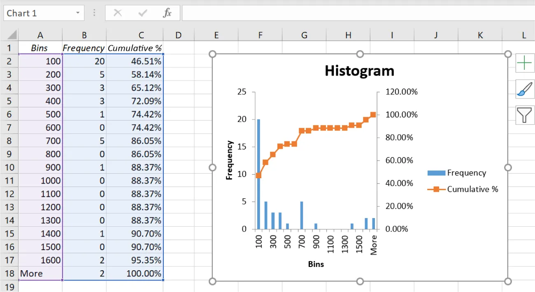
Task: Click the Cancel X in the formula bar
Action: (117, 13)
